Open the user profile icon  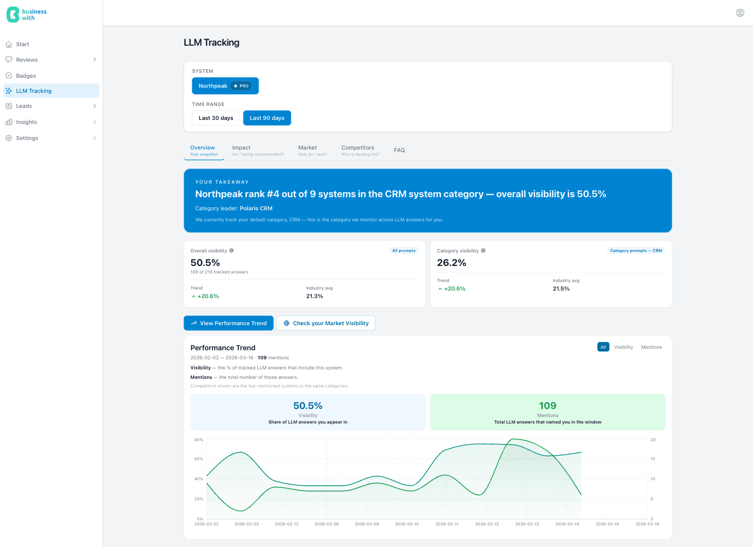coord(740,13)
